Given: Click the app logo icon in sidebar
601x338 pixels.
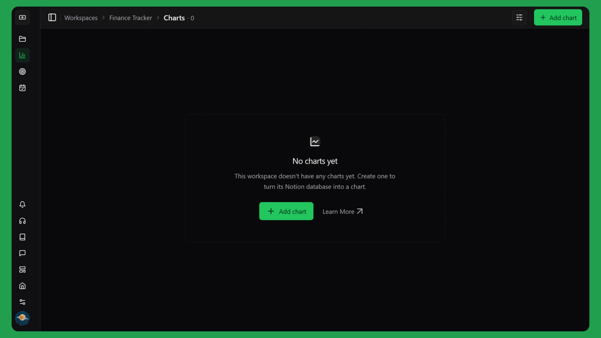Looking at the screenshot, I should point(23,18).
